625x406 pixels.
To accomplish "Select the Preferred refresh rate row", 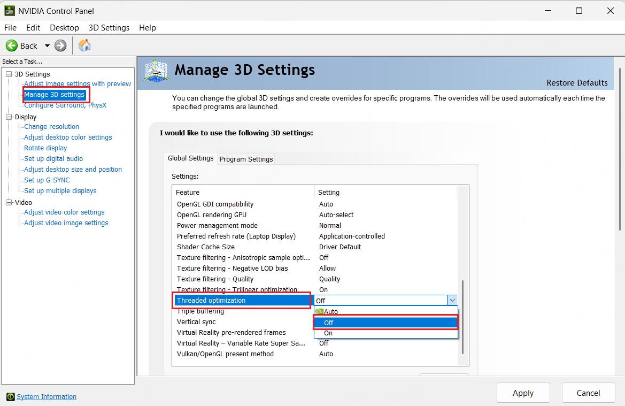I will pos(315,236).
